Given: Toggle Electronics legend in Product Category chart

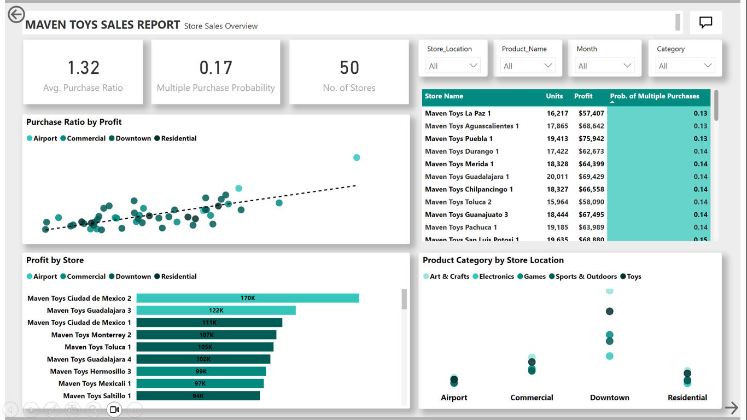Looking at the screenshot, I should point(493,276).
